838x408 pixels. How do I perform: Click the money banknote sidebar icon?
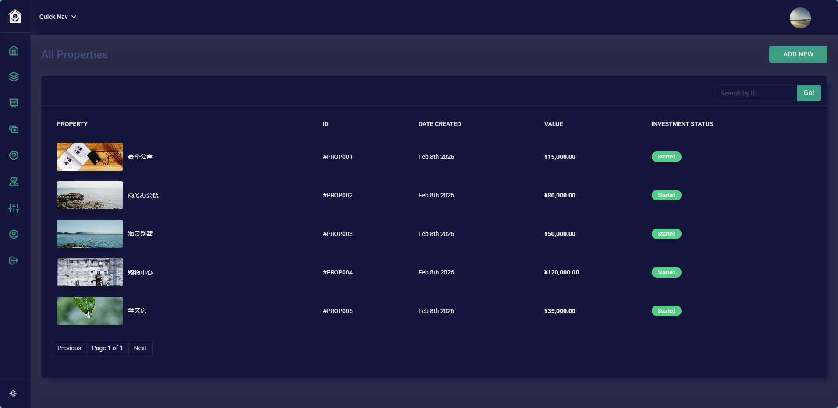tap(14, 129)
